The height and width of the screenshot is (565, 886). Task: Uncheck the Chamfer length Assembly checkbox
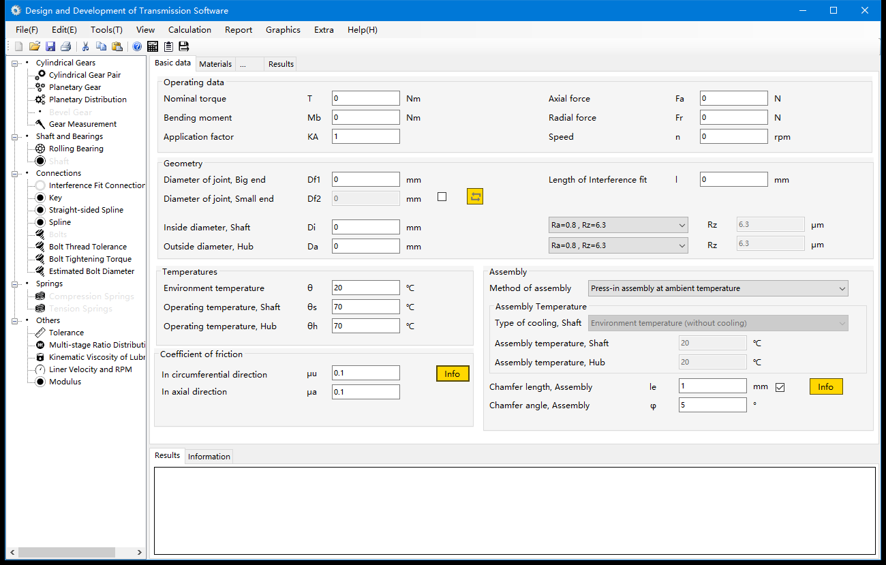[x=780, y=387]
